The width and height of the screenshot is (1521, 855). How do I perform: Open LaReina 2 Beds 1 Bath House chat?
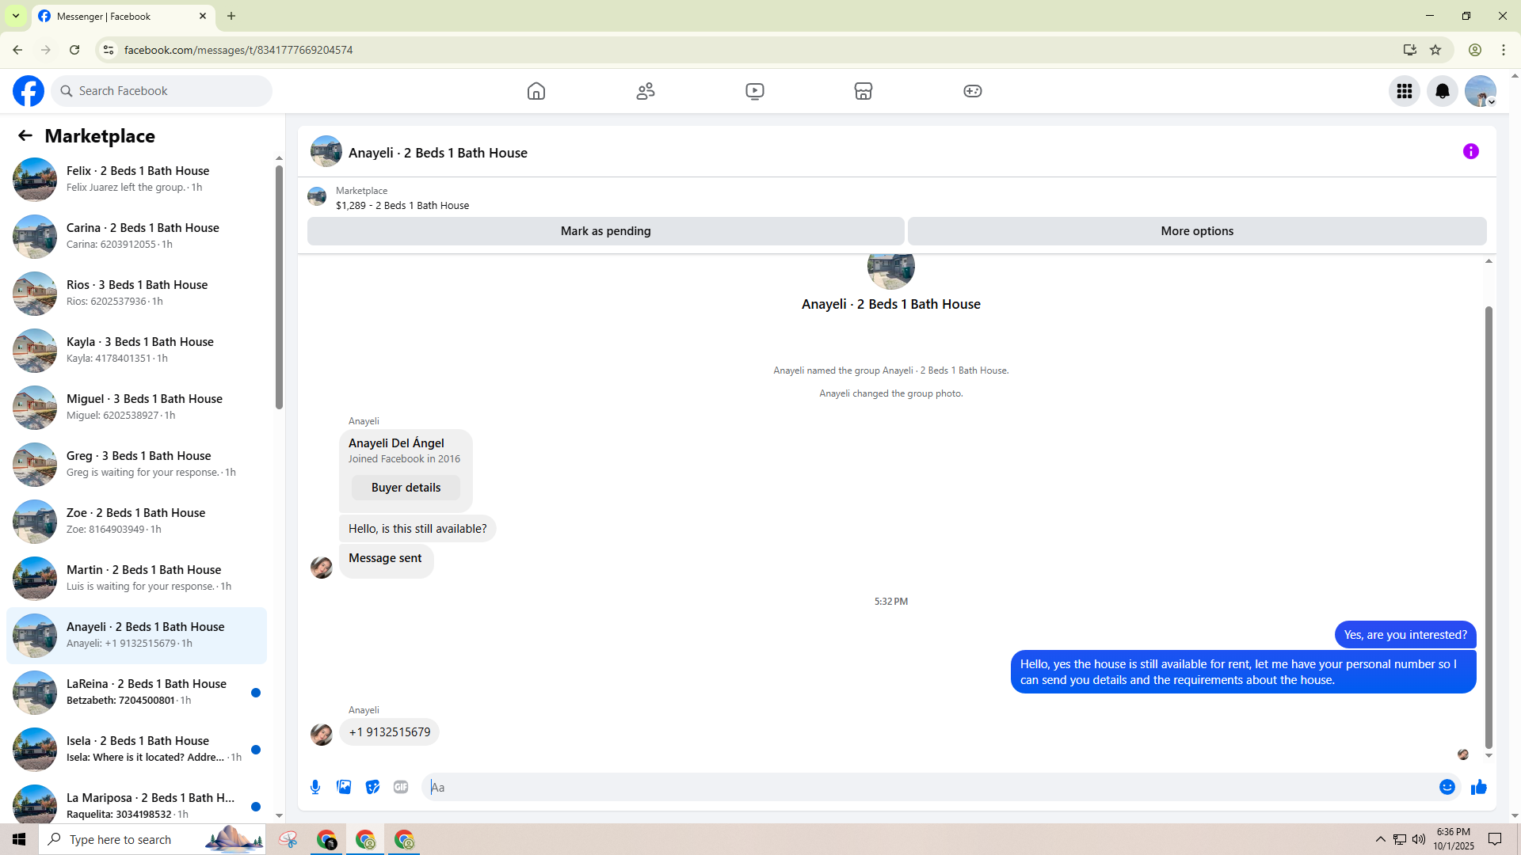tap(136, 692)
